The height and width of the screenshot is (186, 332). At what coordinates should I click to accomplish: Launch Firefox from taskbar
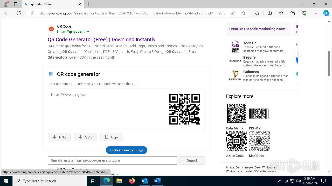[x=132, y=181]
